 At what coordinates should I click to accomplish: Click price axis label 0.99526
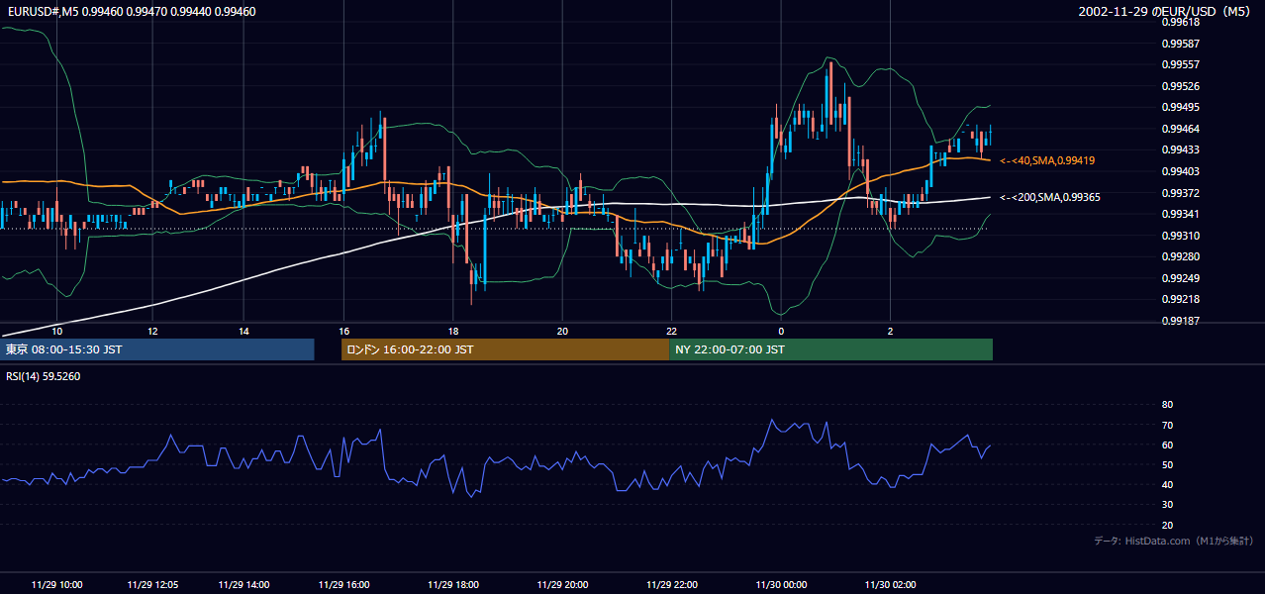tap(1180, 86)
